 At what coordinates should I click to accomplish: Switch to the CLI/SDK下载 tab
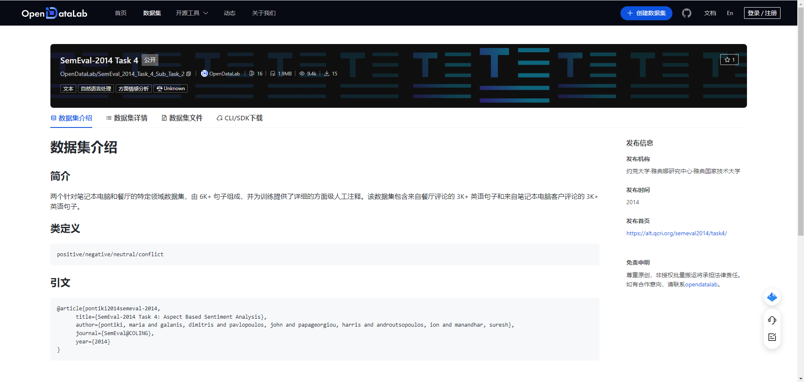[240, 118]
